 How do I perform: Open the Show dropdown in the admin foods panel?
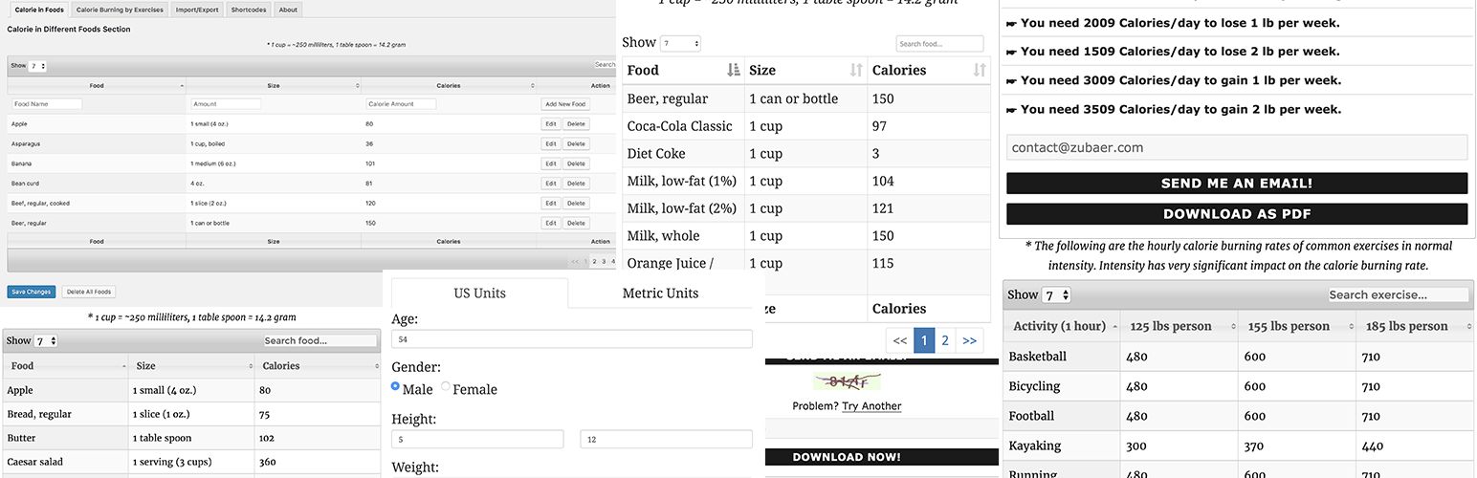point(37,66)
